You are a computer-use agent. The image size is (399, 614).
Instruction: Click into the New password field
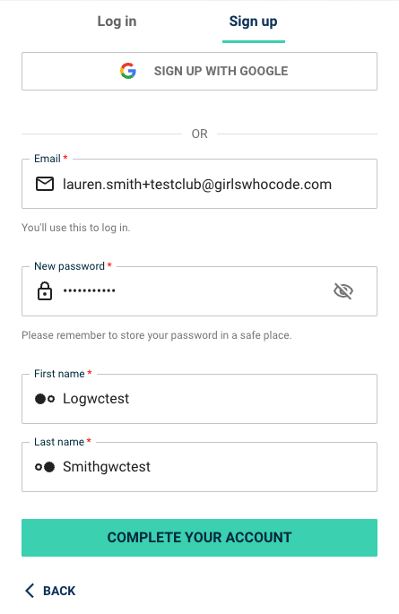tap(199, 291)
